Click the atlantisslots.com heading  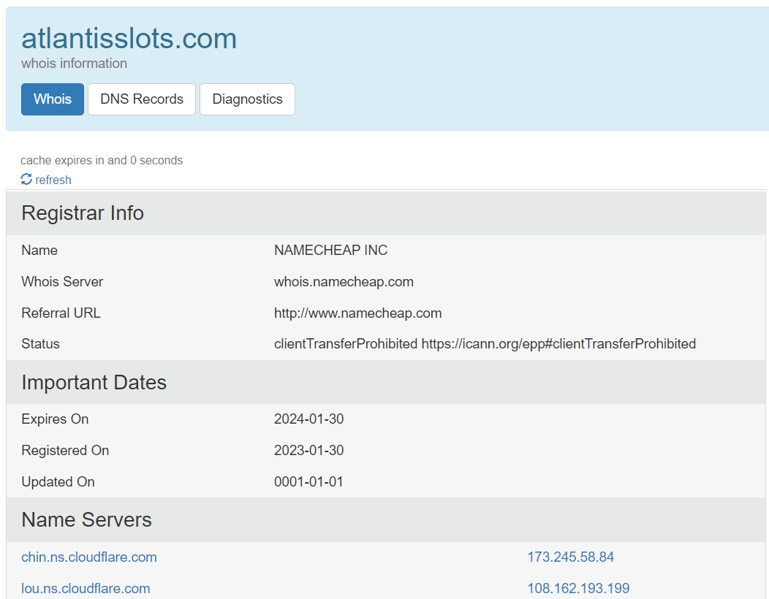pyautogui.click(x=129, y=38)
